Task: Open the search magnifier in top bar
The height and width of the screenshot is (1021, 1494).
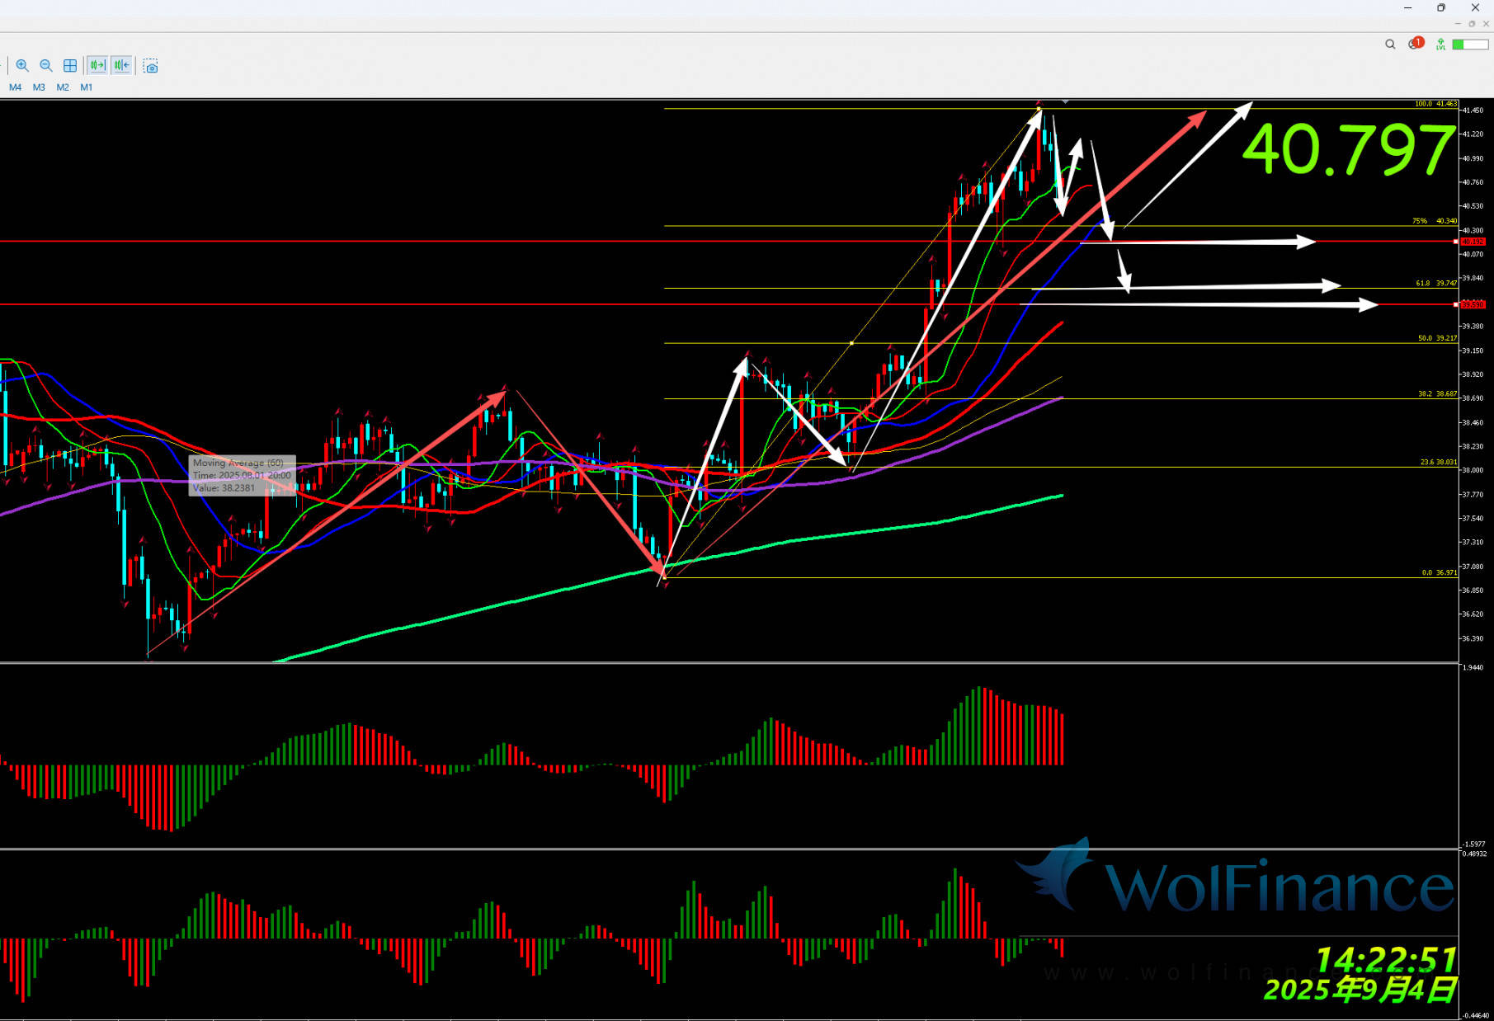Action: (1390, 45)
